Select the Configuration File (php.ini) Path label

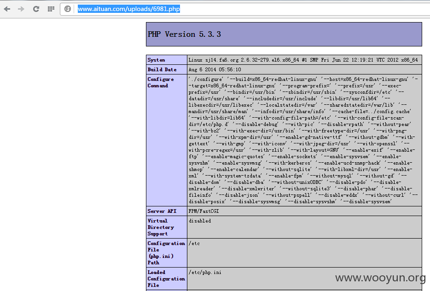coord(166,253)
